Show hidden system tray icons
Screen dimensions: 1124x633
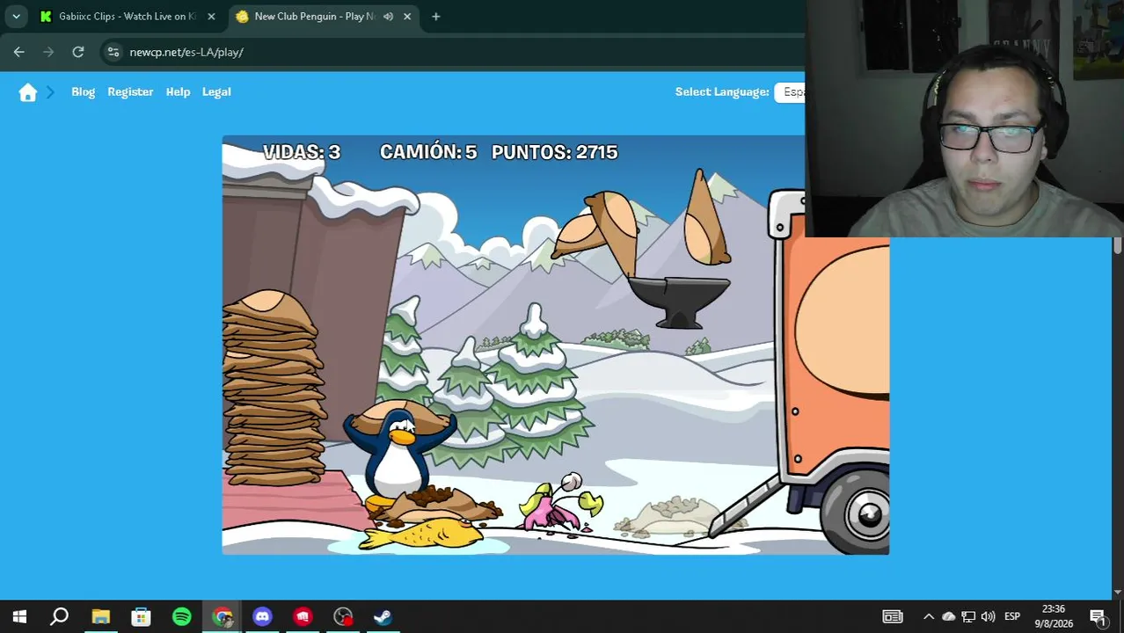[928, 616]
